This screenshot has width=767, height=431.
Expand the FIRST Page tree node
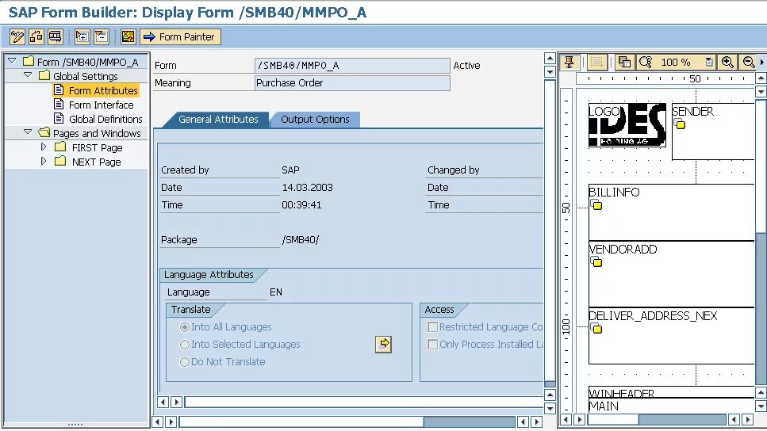[x=44, y=147]
